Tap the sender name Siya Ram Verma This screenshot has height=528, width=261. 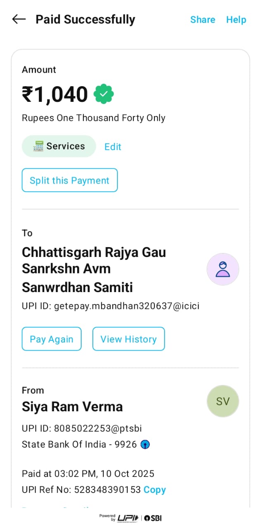(72, 407)
